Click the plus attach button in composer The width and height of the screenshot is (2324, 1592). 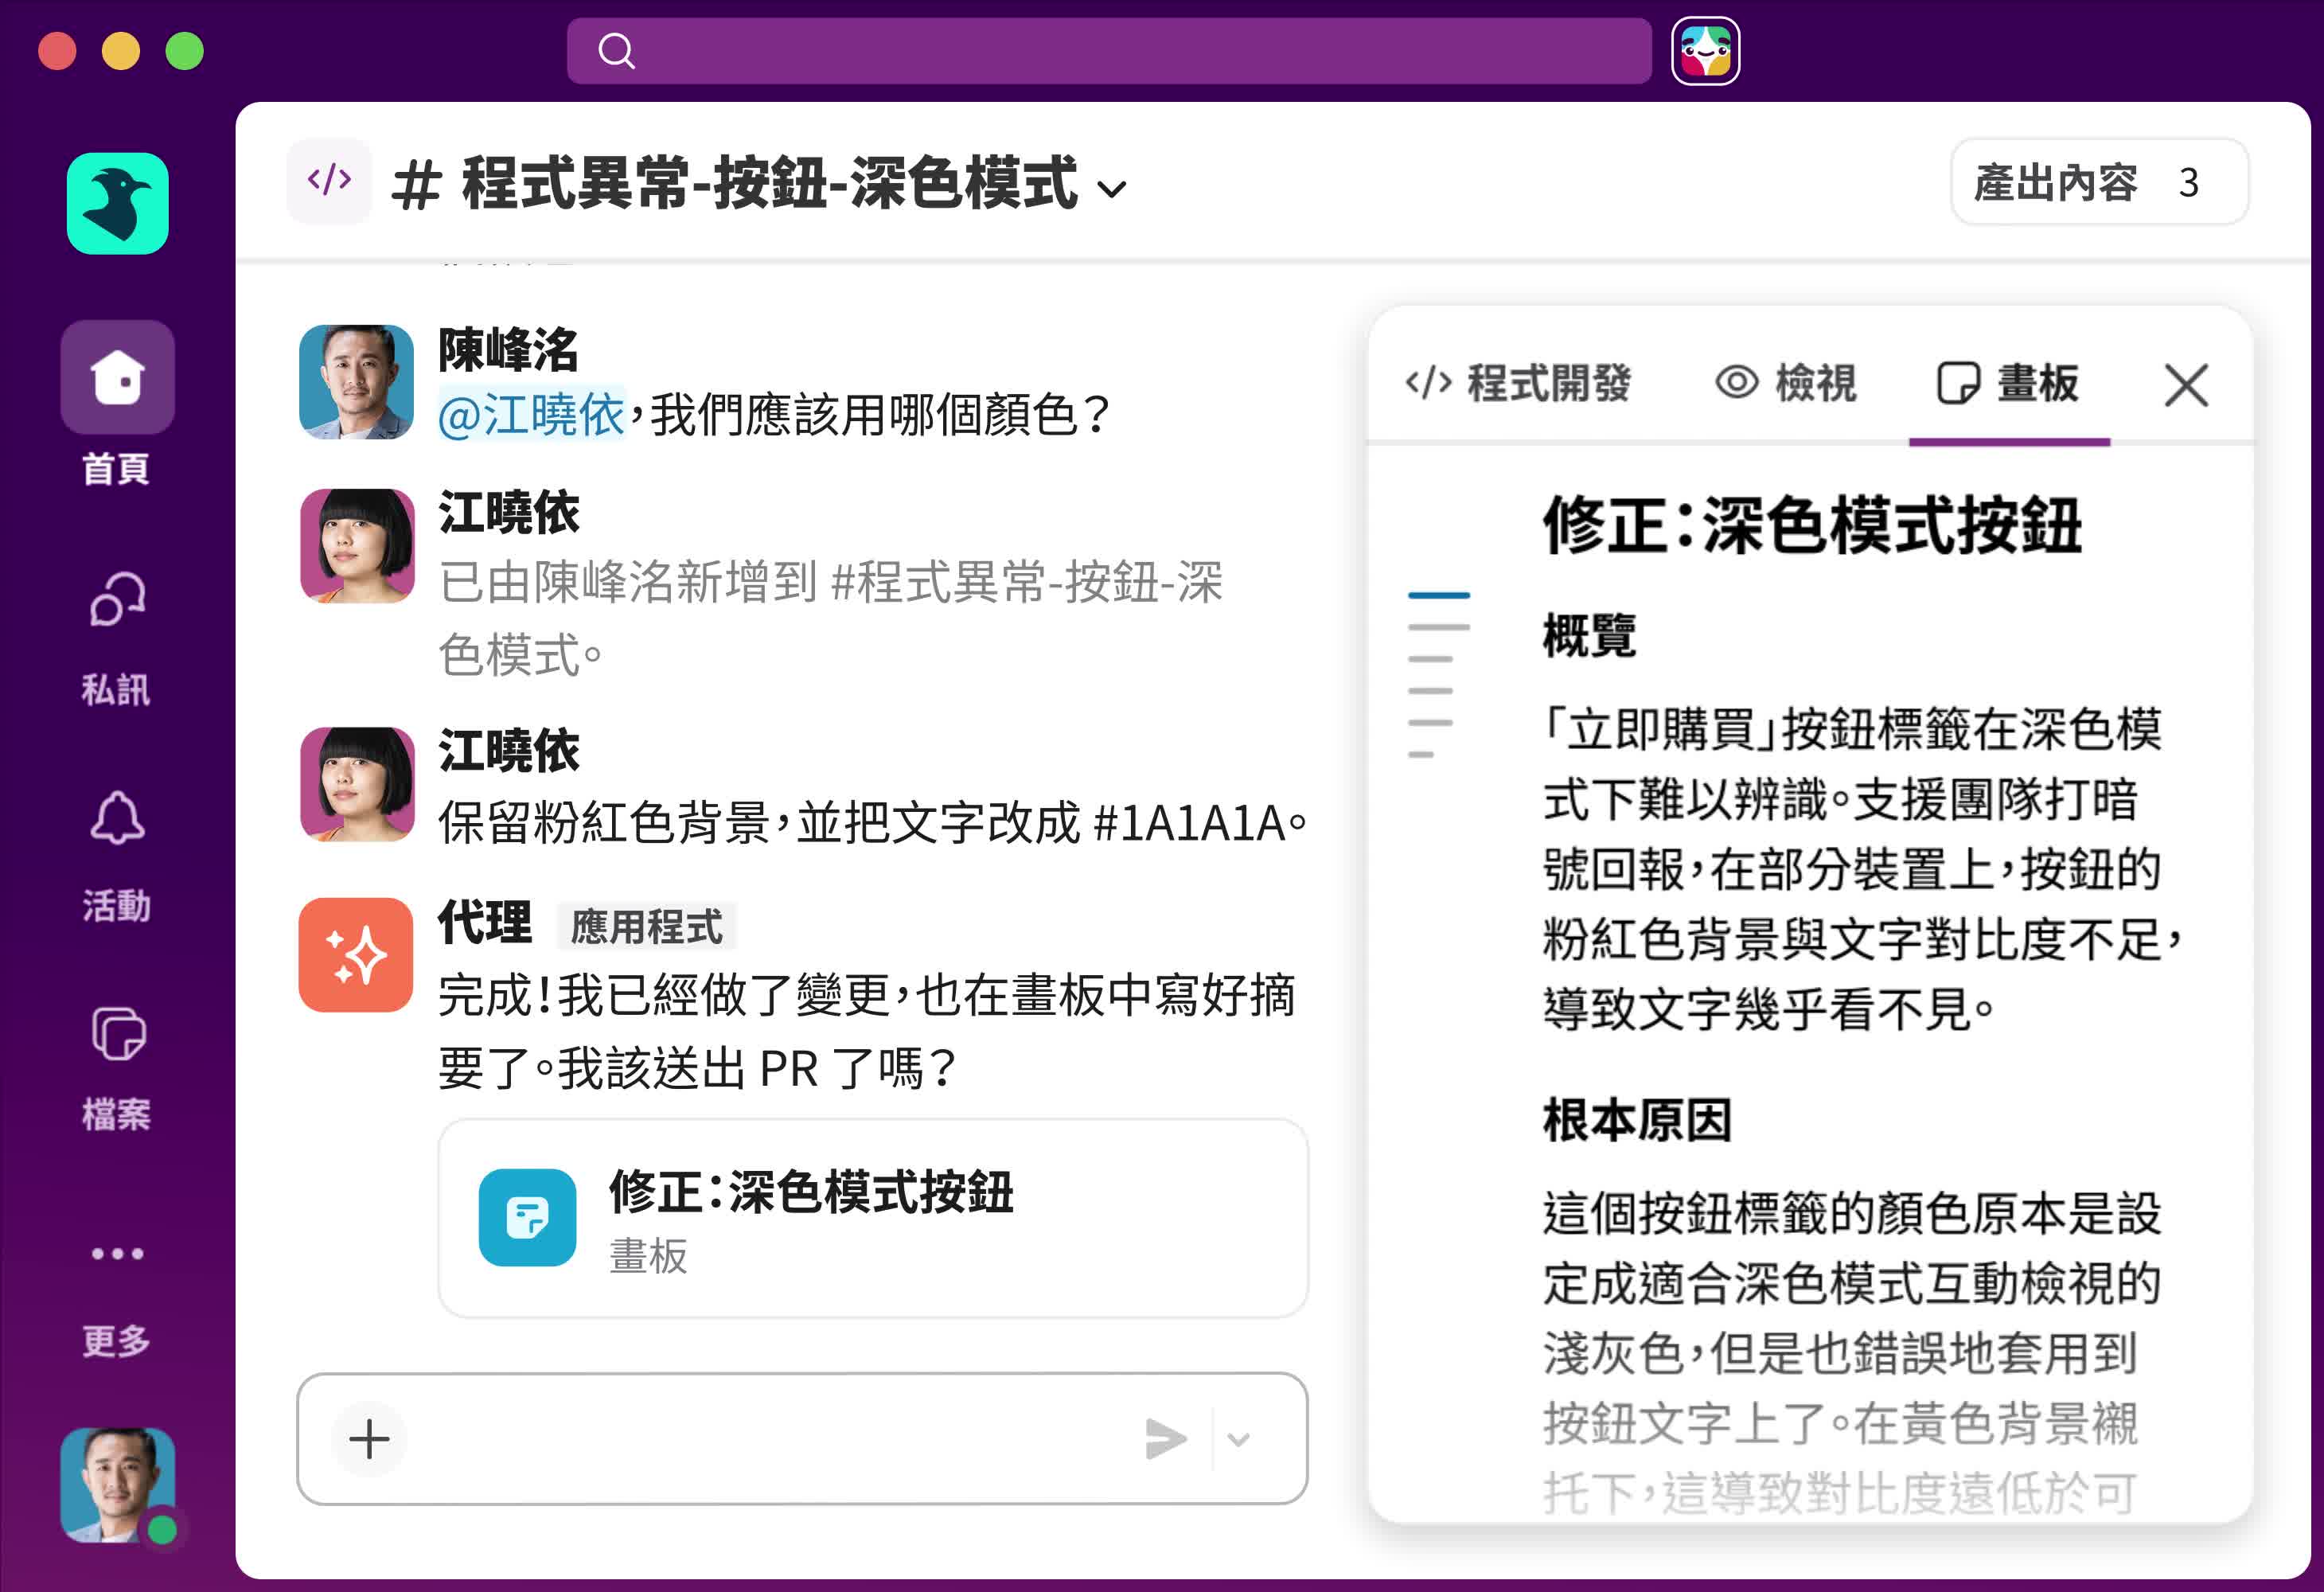coord(369,1439)
